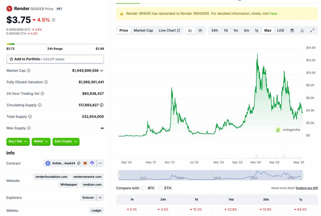Click the purple diamond icon in Contract row
321x216 pixels.
(92, 163)
